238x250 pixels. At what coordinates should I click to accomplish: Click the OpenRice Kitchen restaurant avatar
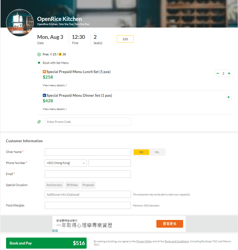pyautogui.click(x=20, y=23)
